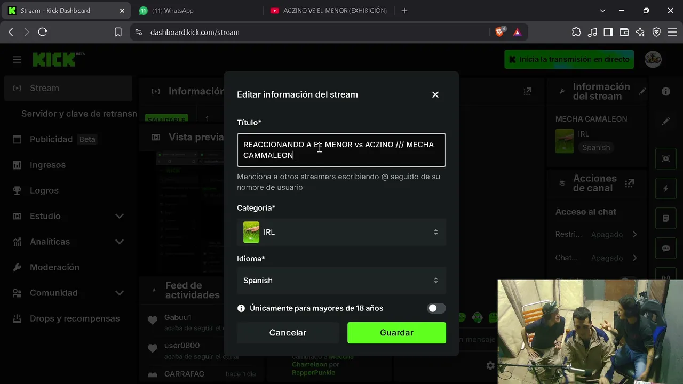This screenshot has width=683, height=384.
Task: Open chat settings gear icon
Action: pyautogui.click(x=490, y=365)
